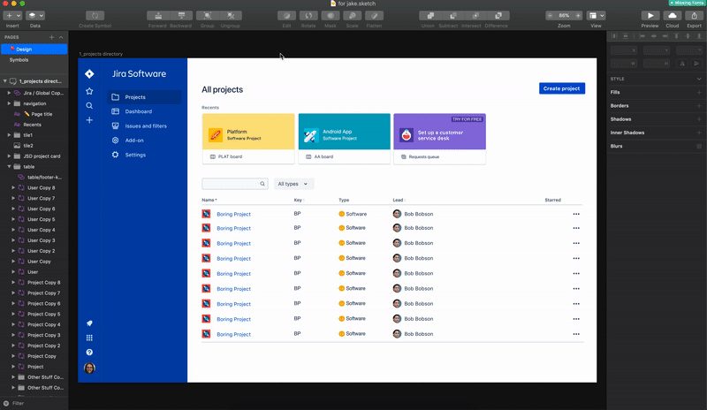Click the Backward arrange icon
The image size is (707, 410).
181,15
